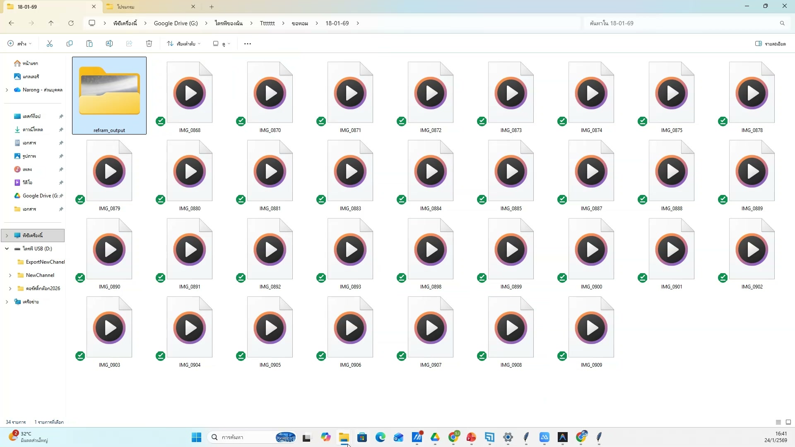Image resolution: width=795 pixels, height=447 pixels.
Task: Click the Cut scissors icon in toolbar
Action: [50, 43]
